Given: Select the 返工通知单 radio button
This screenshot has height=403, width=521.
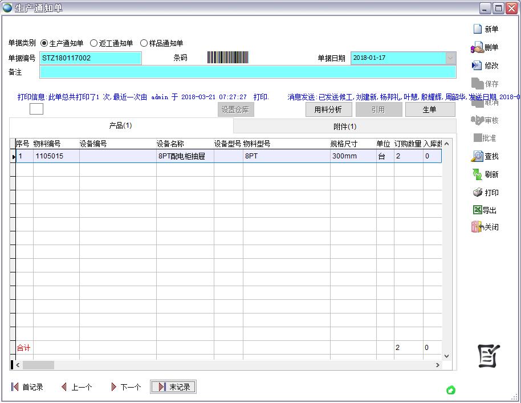Looking at the screenshot, I should pos(94,43).
